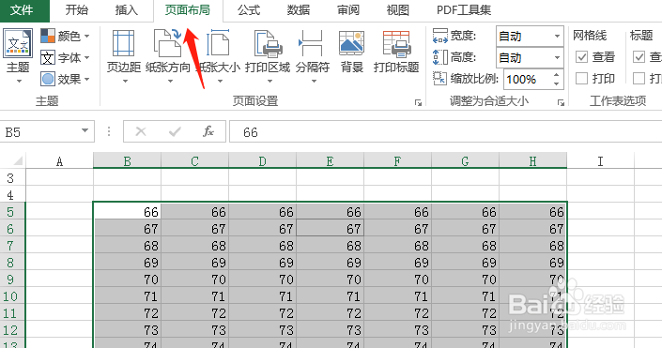Increase the 缩放比例 scale with up arrow
This screenshot has width=662, height=348.
coord(557,75)
